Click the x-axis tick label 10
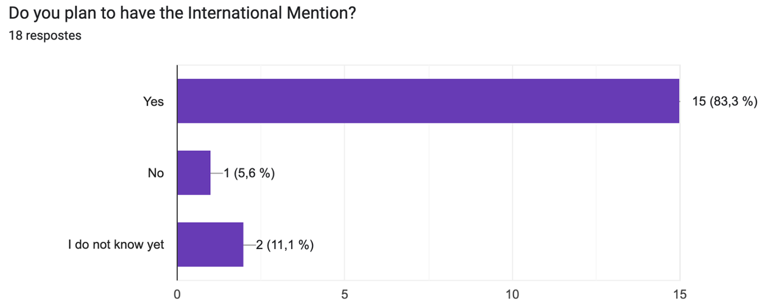Screen dimensions: 768x308 (512, 295)
